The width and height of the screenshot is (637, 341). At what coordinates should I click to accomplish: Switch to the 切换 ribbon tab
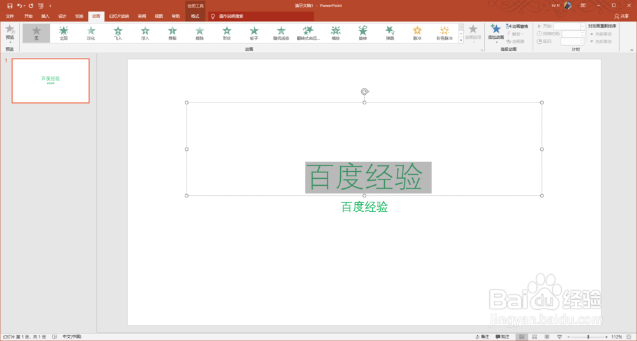point(79,17)
